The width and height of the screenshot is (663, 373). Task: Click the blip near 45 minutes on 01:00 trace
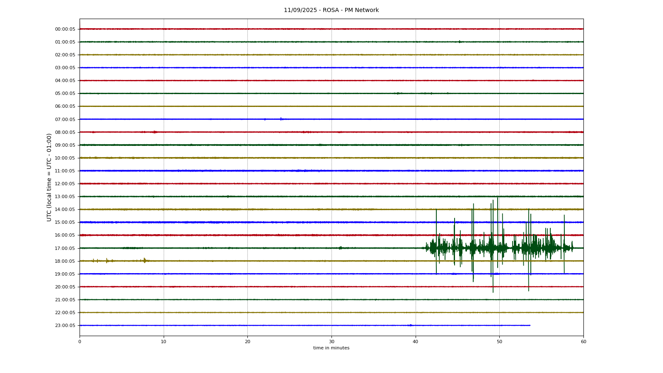click(x=459, y=41)
